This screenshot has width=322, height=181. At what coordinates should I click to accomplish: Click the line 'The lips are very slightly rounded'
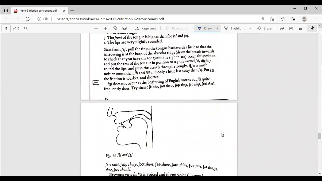(135, 42)
